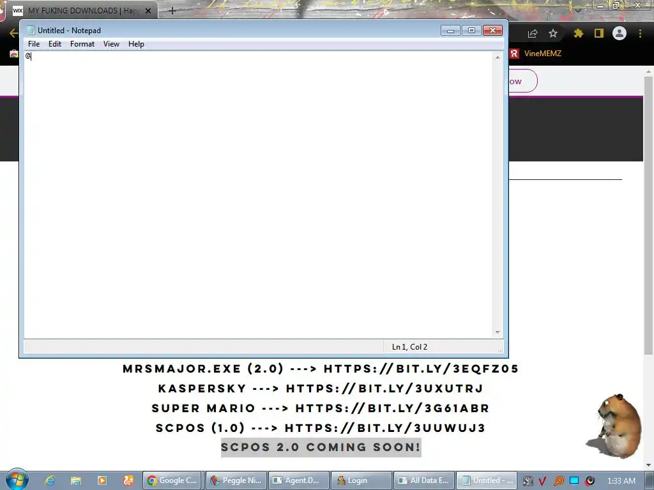Open Notepad's View menu
The height and width of the screenshot is (490, 654).
click(x=111, y=44)
